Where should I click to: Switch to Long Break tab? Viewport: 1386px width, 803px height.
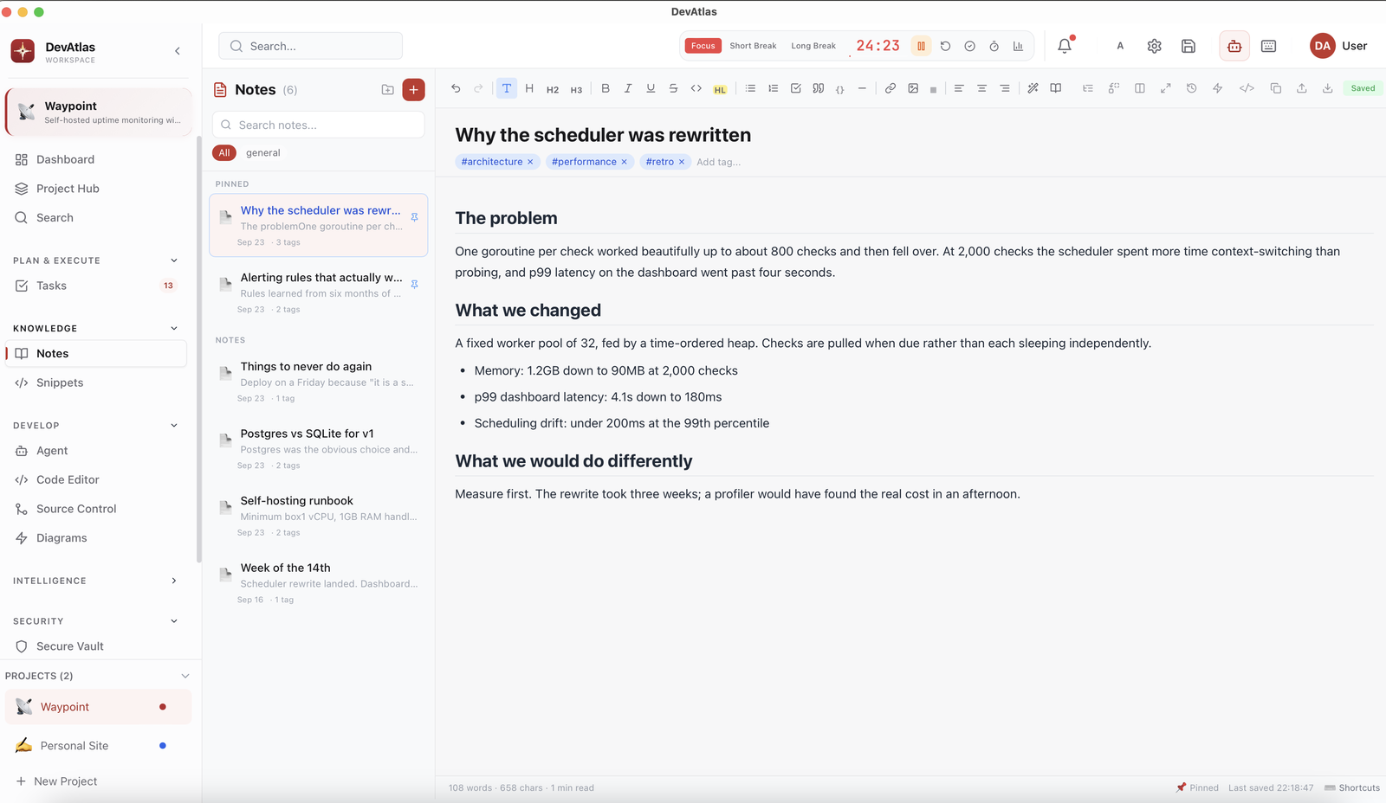coord(813,46)
